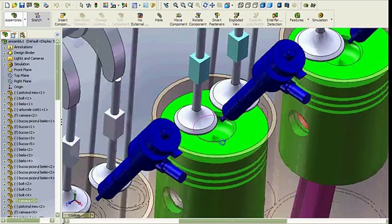
Task: Click the Simulation toolbar button
Action: [320, 18]
